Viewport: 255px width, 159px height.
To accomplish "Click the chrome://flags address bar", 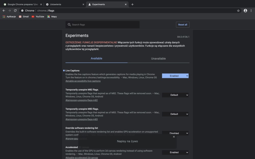I will [130, 10].
